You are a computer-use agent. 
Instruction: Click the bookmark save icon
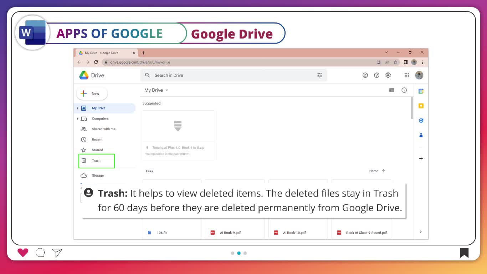pyautogui.click(x=464, y=253)
